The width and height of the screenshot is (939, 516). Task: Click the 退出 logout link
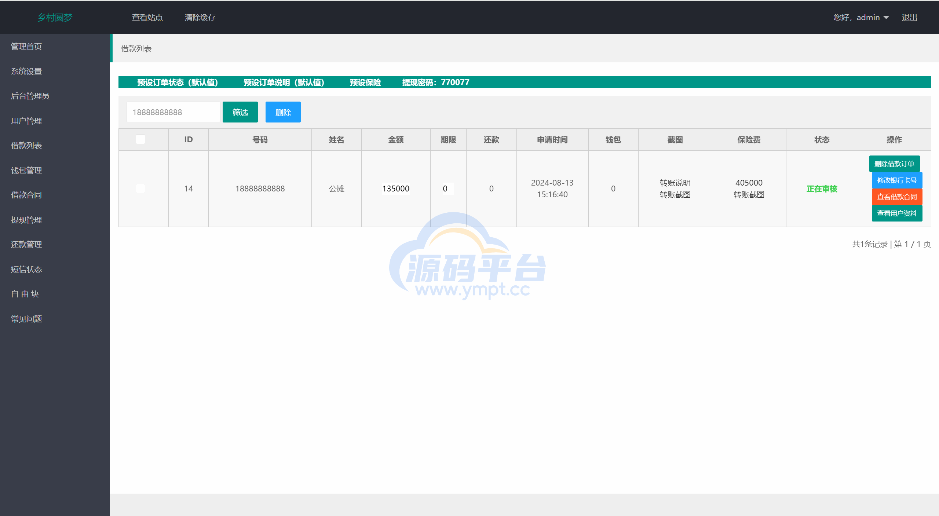[x=909, y=18]
